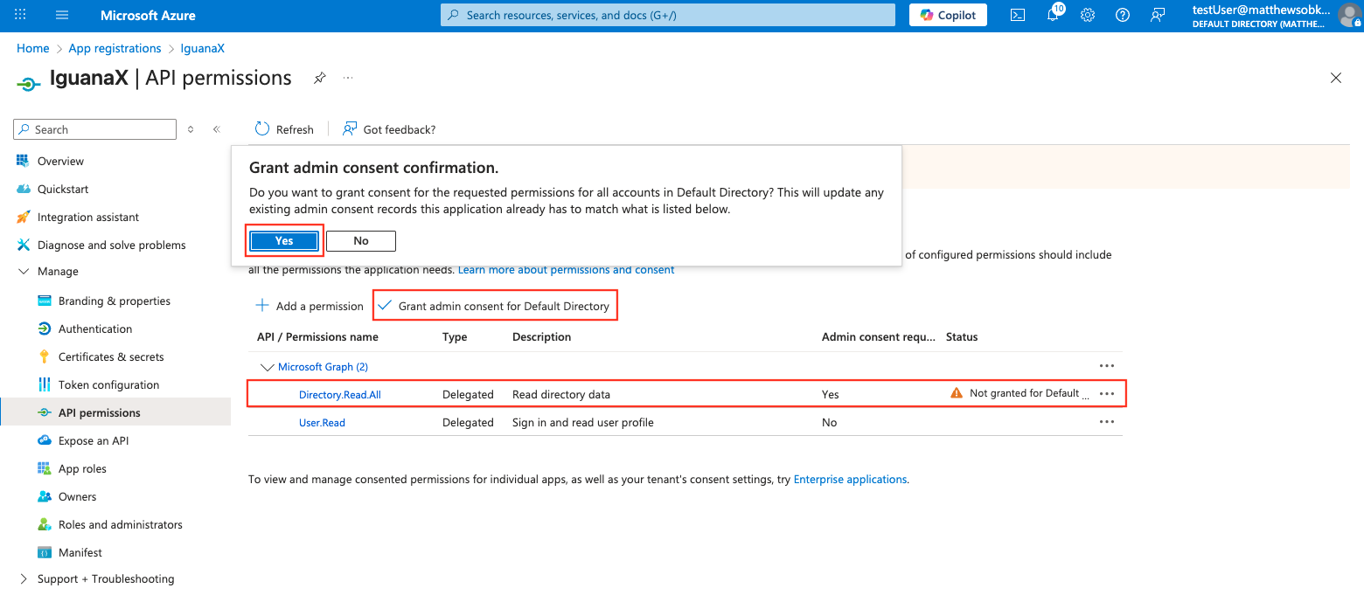Viewport: 1364px width, 602px height.
Task: Click the Refresh icon
Action: 262,129
